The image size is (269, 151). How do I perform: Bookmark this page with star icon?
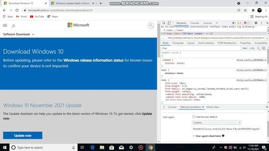(245, 10)
